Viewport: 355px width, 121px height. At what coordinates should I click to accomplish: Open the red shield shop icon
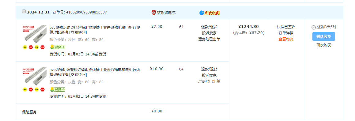pyautogui.click(x=154, y=13)
